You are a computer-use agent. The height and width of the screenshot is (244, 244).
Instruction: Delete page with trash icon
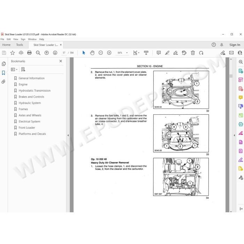coord(193,53)
